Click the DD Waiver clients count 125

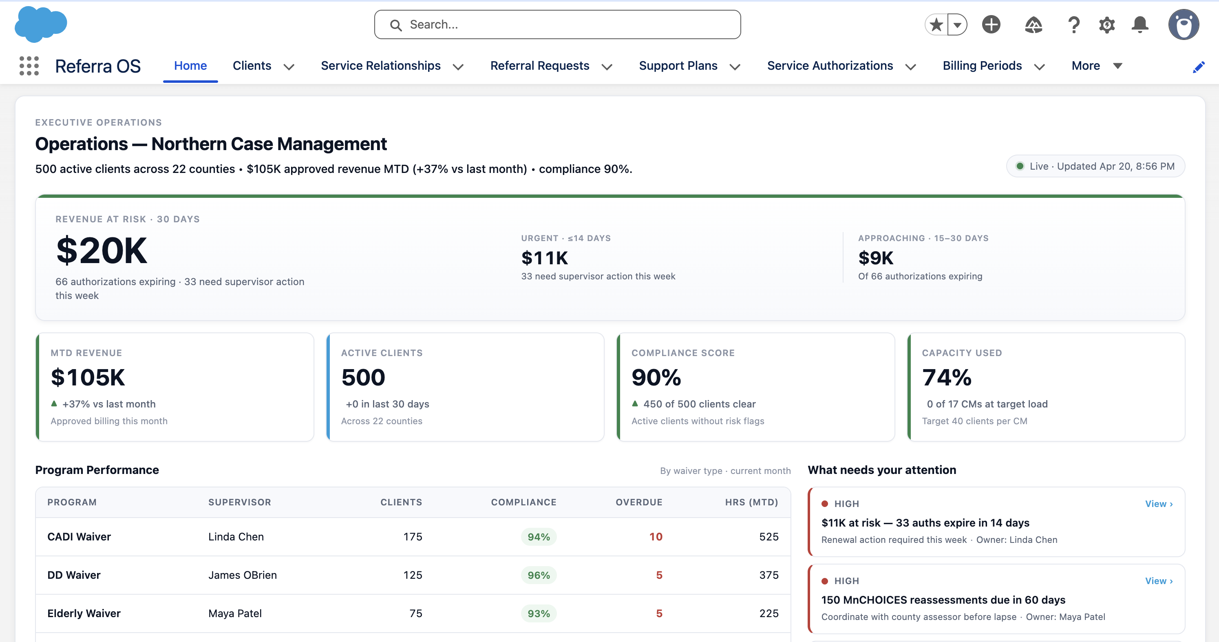point(413,575)
